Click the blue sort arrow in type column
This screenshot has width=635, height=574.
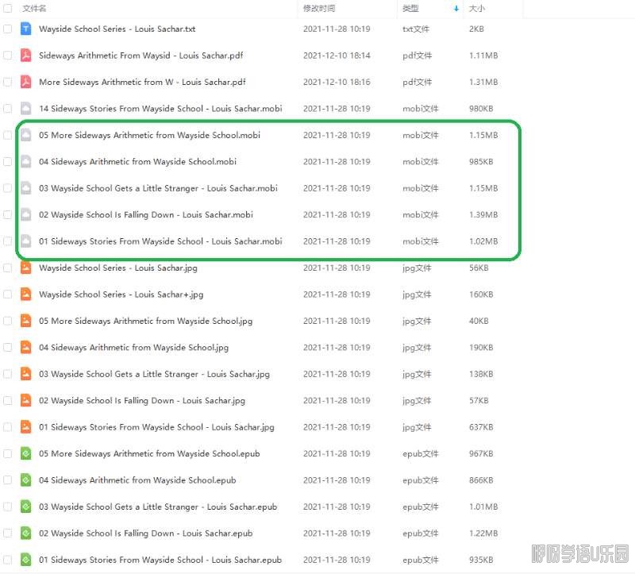point(456,9)
